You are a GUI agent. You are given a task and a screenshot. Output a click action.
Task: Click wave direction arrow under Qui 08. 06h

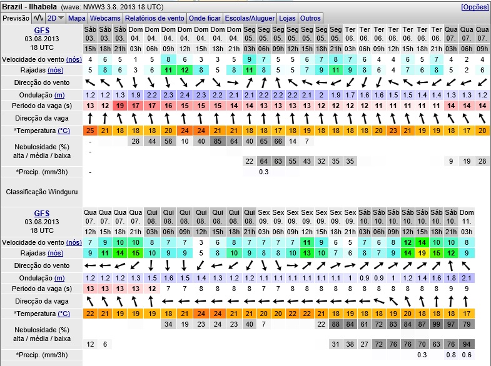pyautogui.click(x=168, y=301)
